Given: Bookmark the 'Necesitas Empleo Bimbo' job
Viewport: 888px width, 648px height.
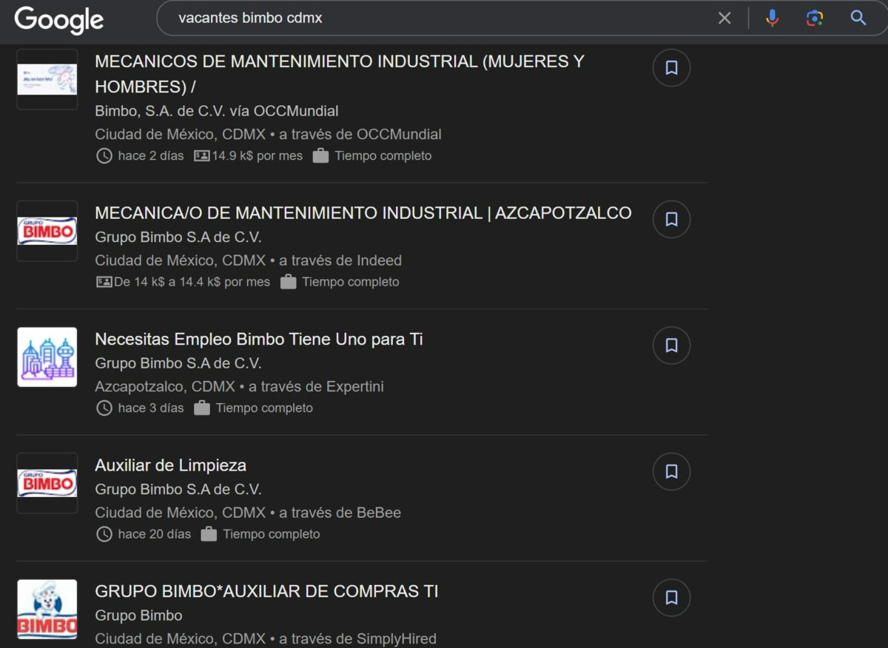Looking at the screenshot, I should point(671,345).
